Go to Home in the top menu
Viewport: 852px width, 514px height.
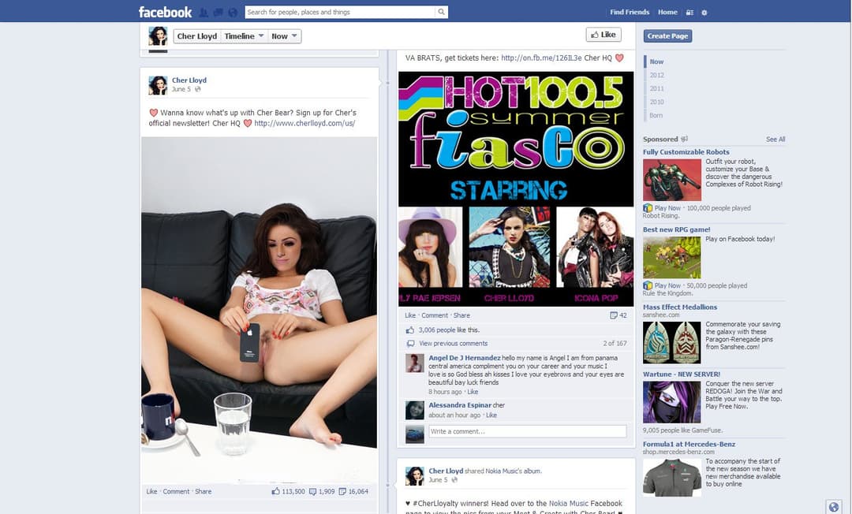tap(667, 12)
